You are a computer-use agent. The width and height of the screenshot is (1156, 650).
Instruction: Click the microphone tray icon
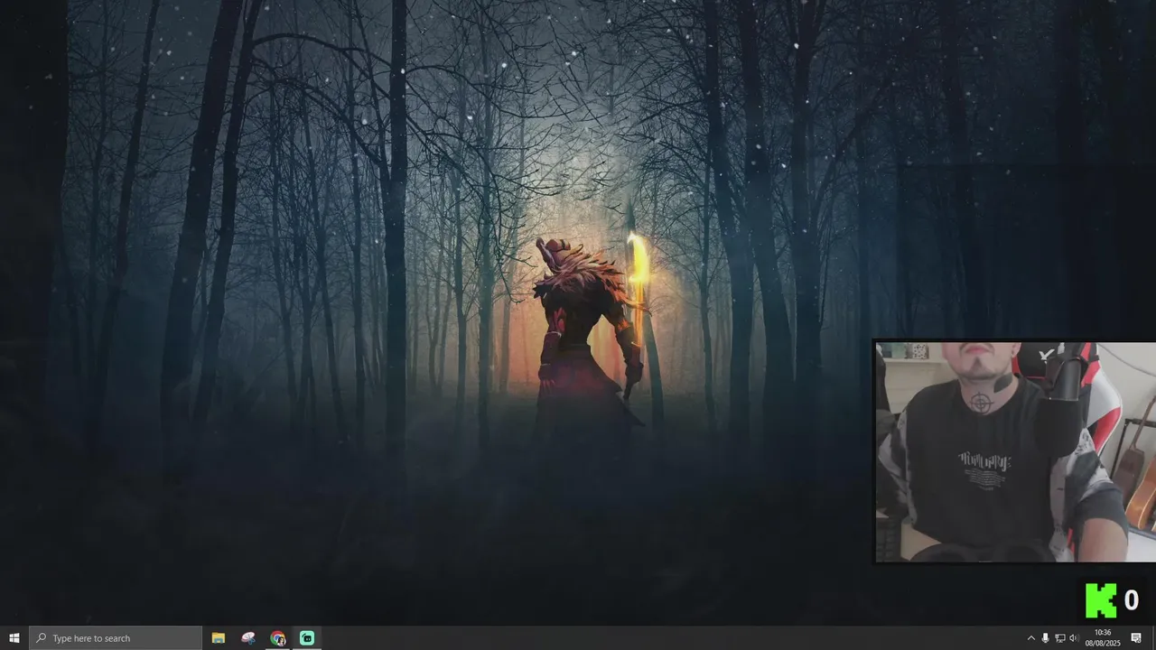1046,638
